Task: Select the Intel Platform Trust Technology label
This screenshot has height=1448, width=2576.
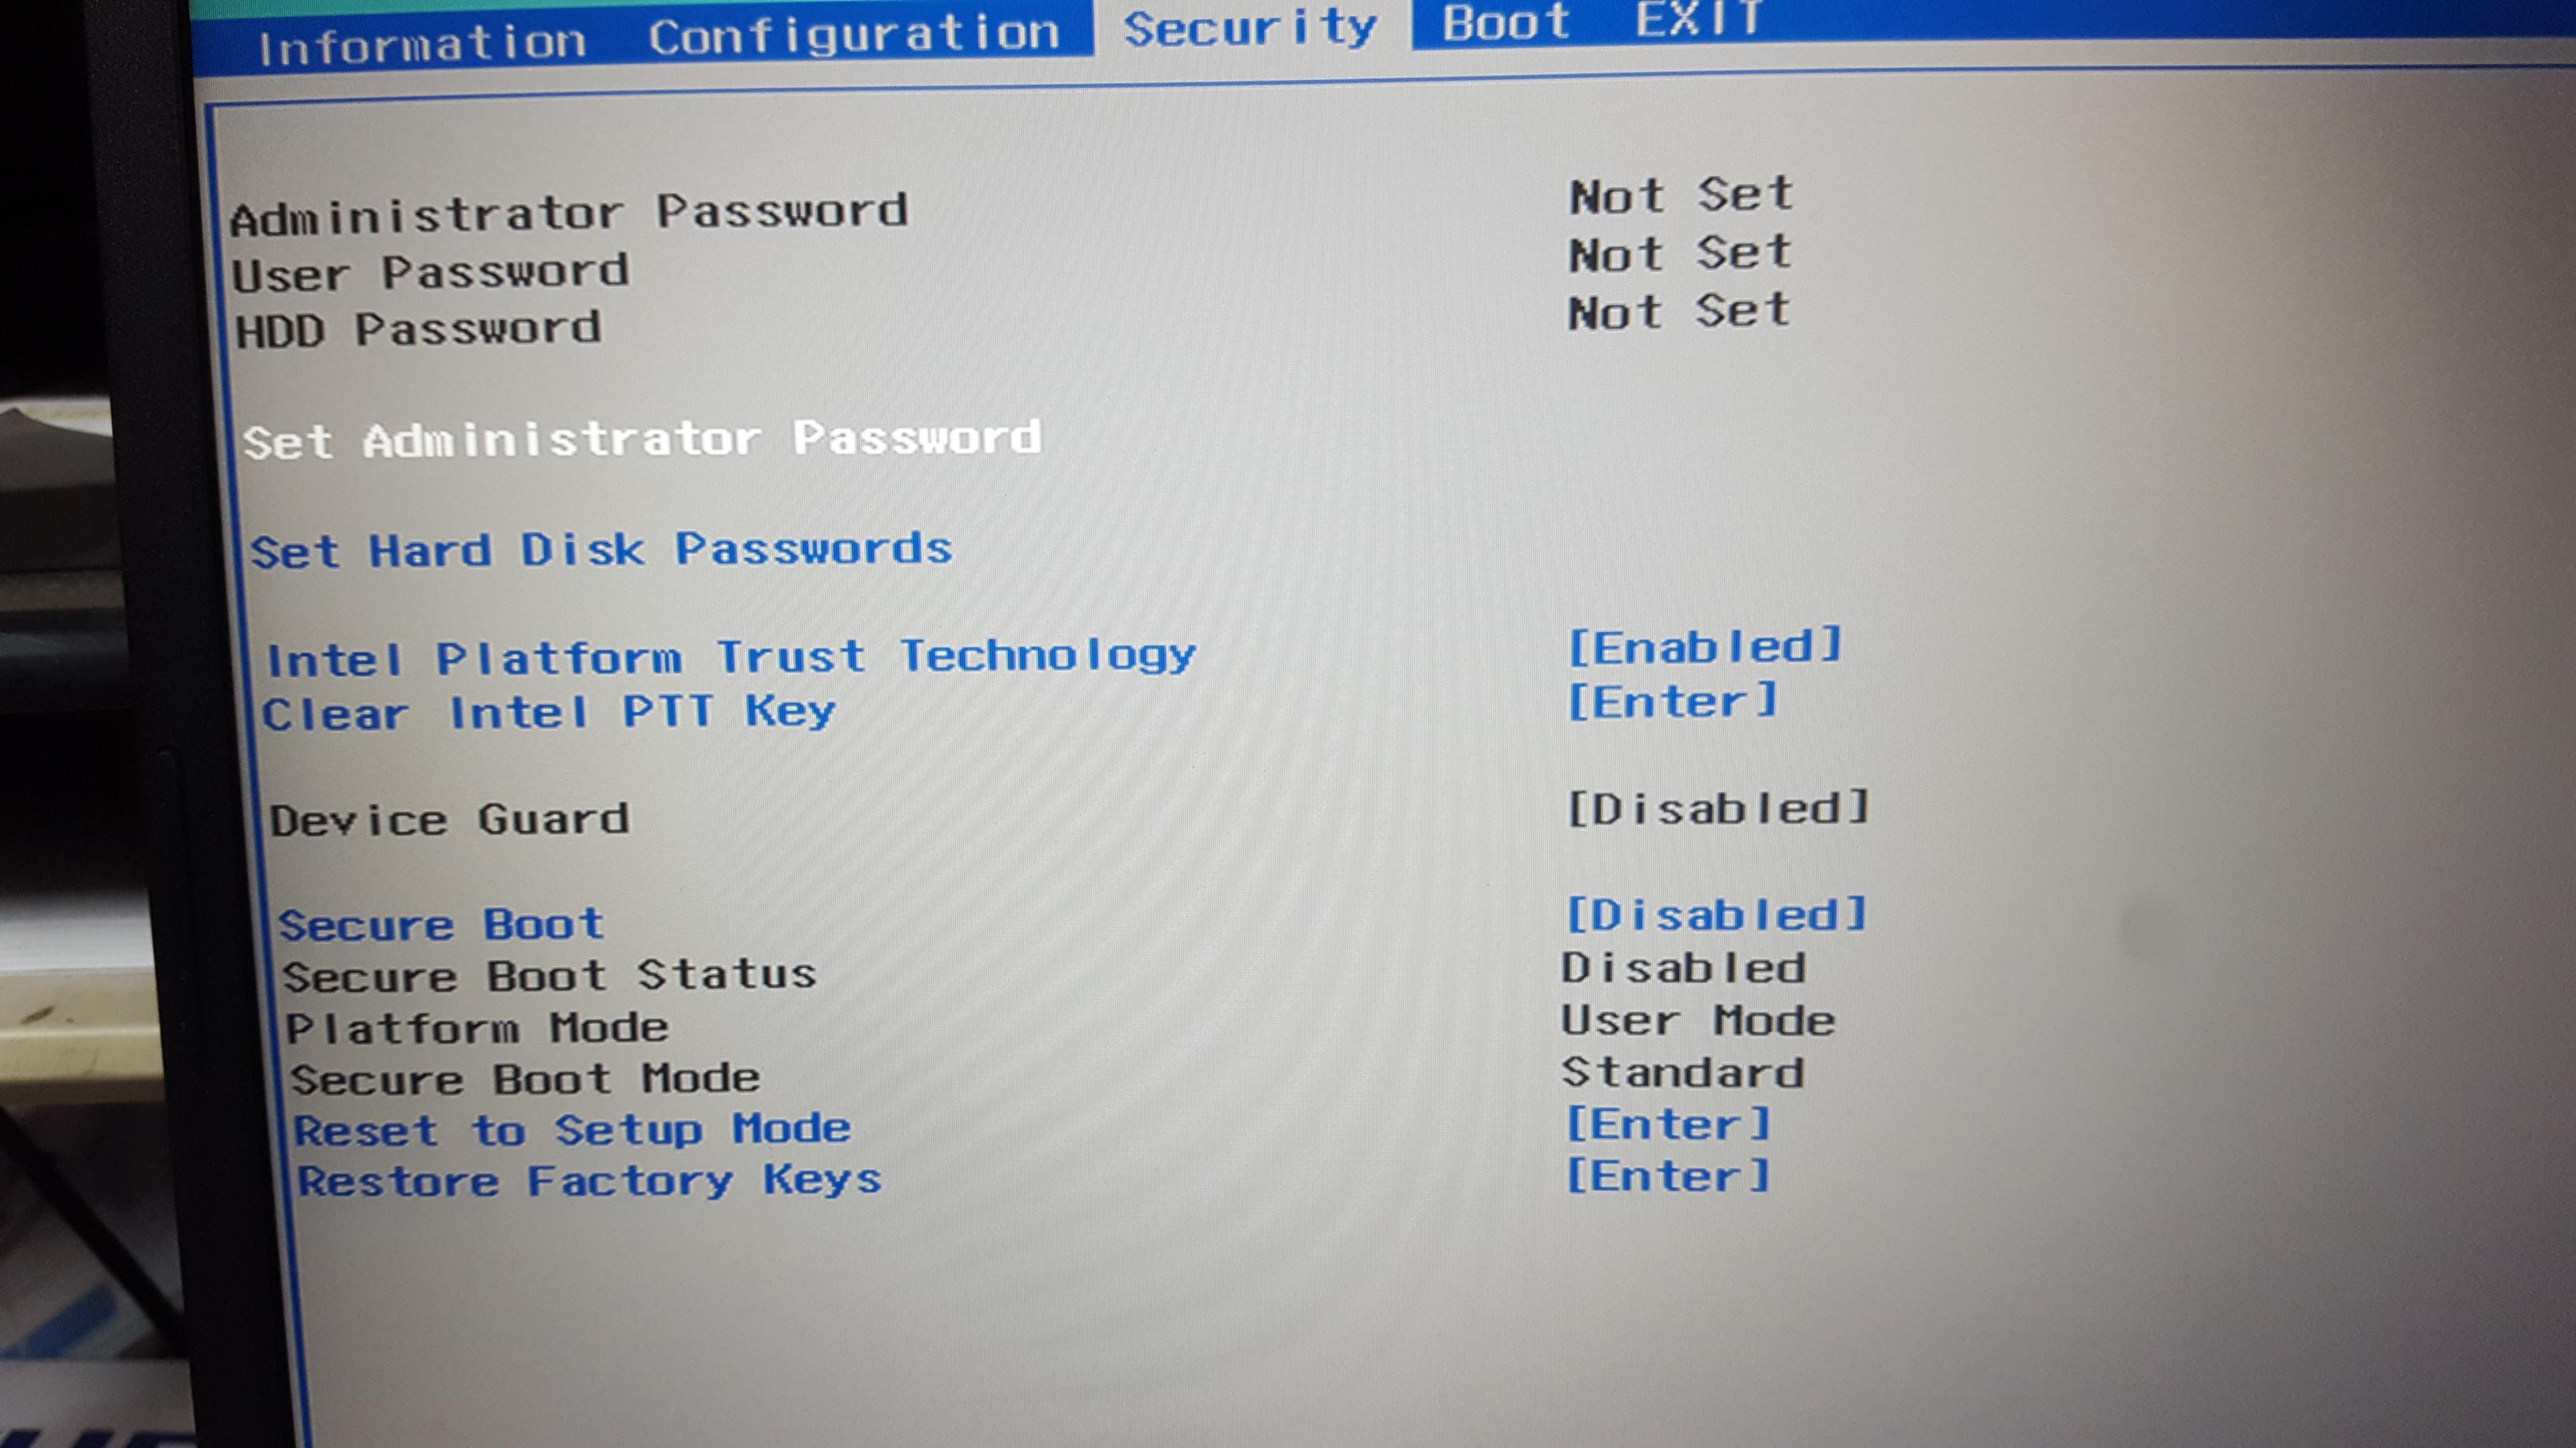Action: tap(730, 657)
